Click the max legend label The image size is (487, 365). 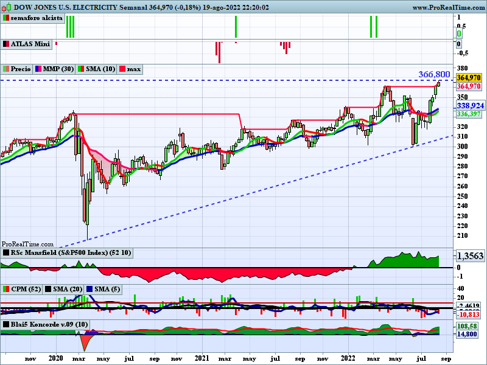pyautogui.click(x=130, y=69)
